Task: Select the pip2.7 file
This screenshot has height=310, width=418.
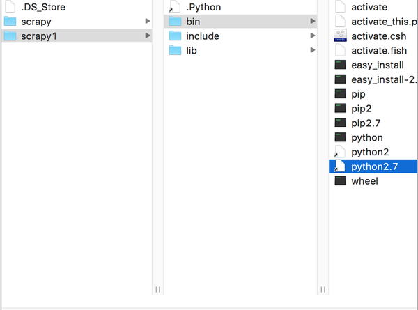Action: 366,123
